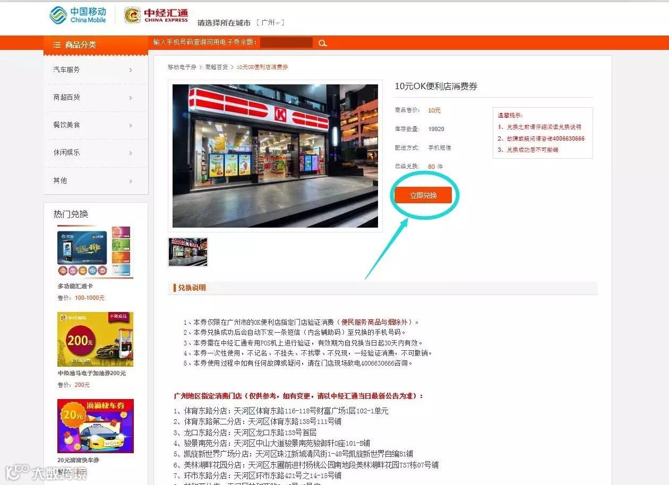
Task: Click the stock quantity 19920
Action: tap(436, 129)
